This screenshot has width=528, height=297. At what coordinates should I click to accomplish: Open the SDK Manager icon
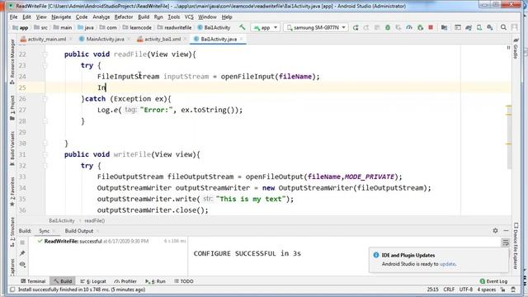[x=490, y=27]
